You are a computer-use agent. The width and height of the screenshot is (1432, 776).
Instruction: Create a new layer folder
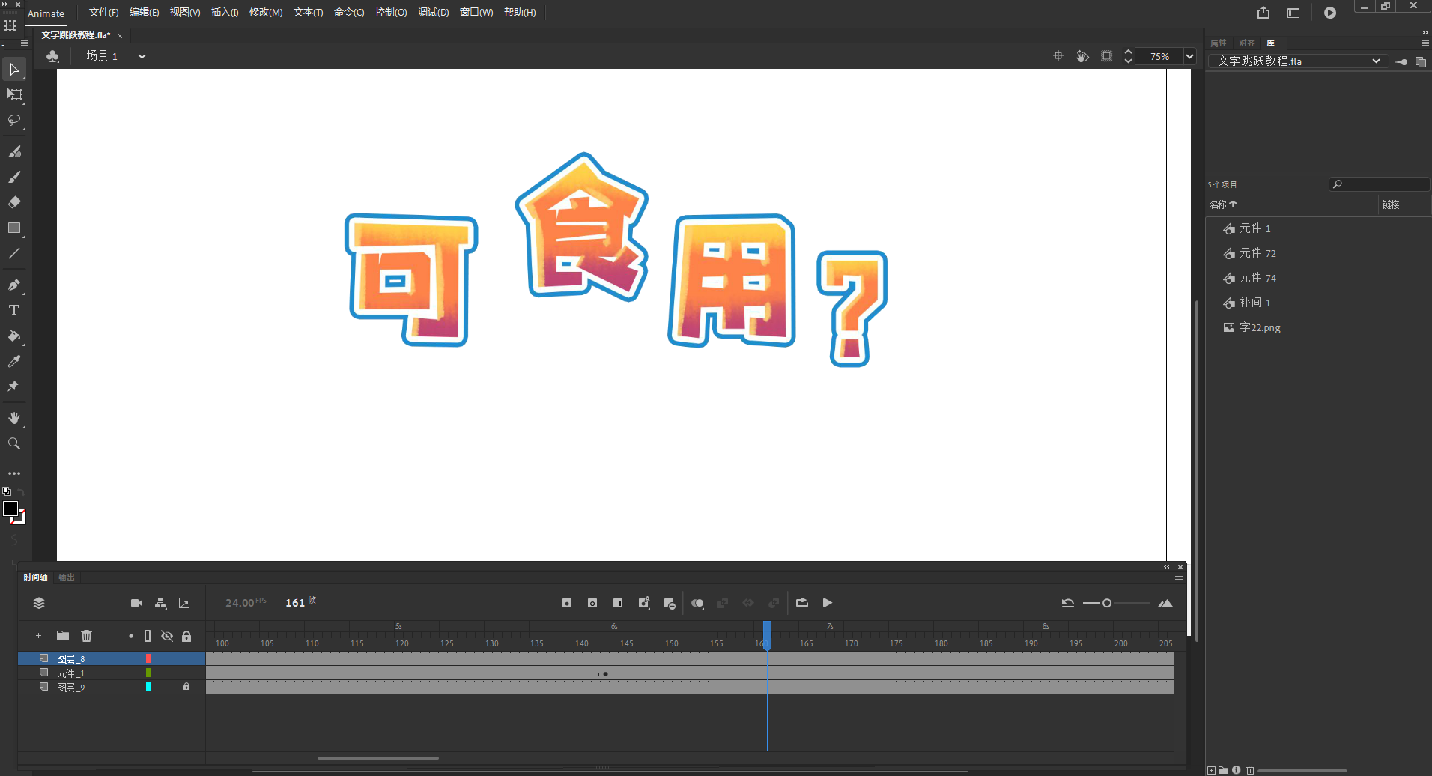(x=63, y=636)
